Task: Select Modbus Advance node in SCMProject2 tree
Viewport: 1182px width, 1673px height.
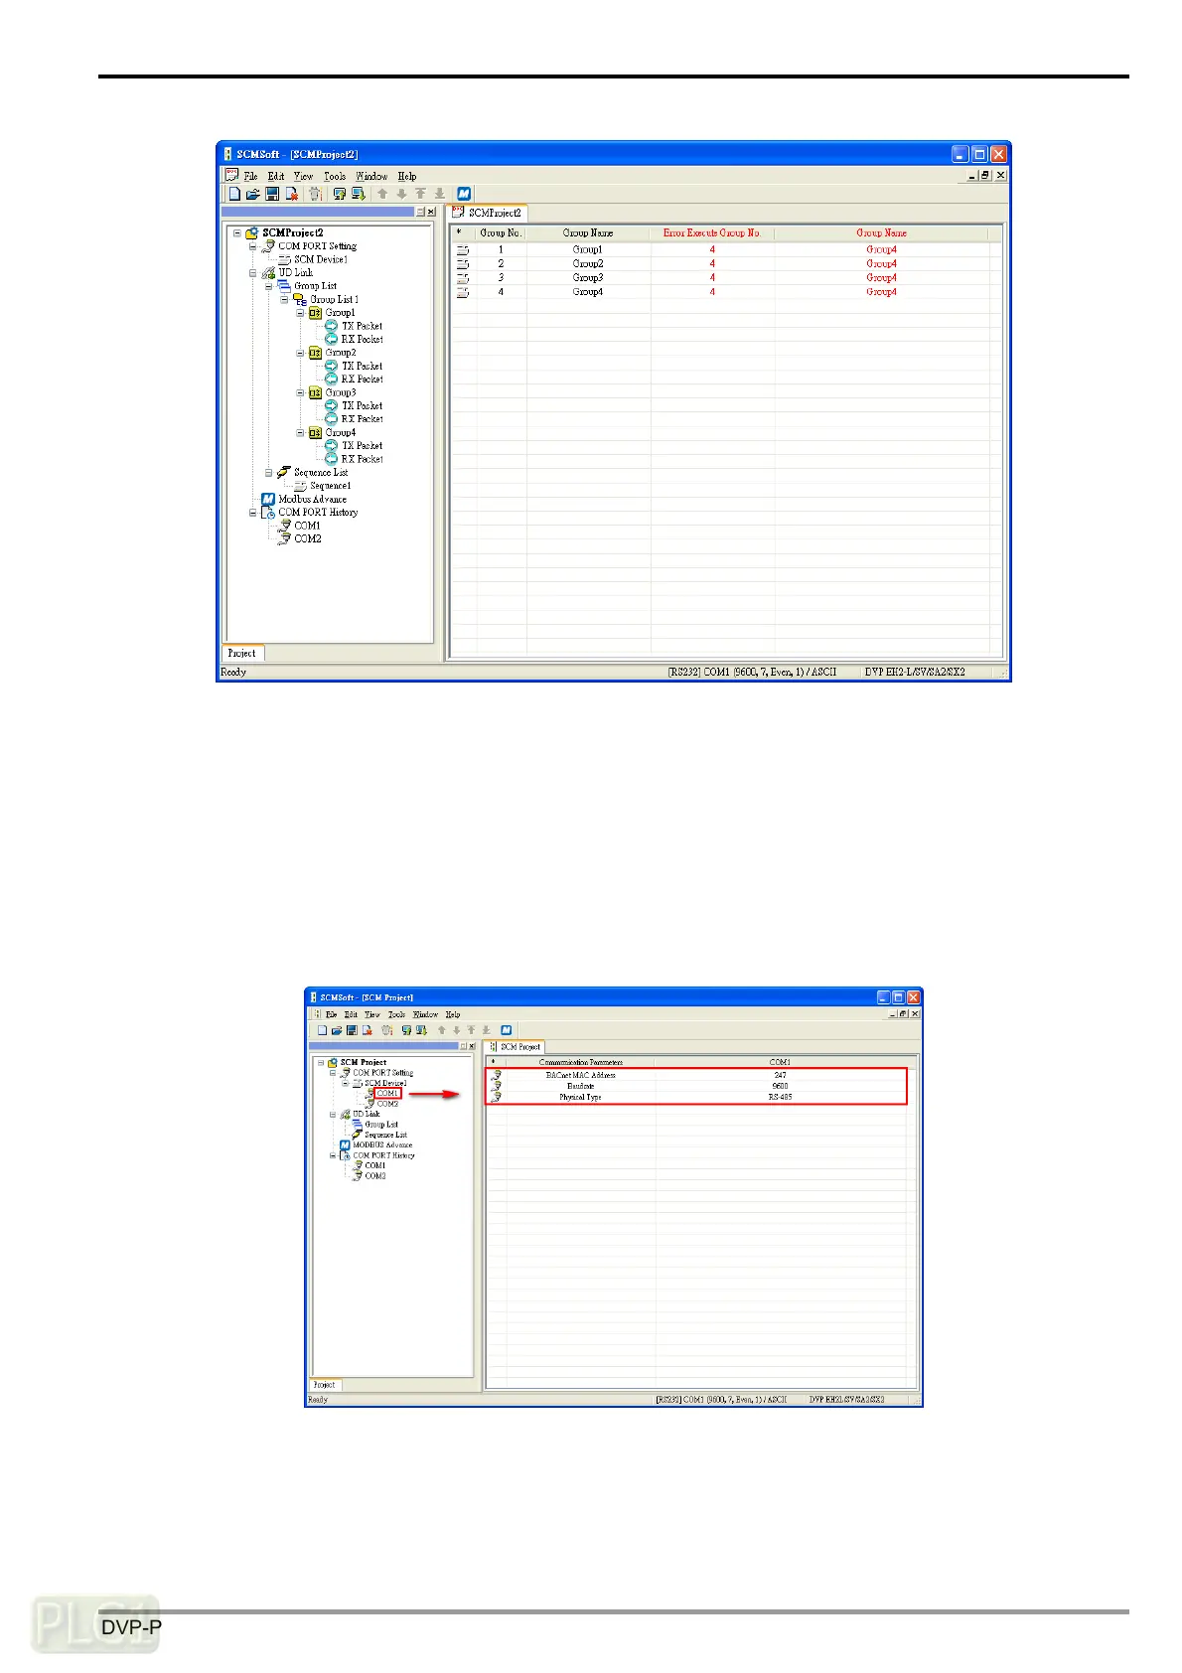Action: (x=312, y=499)
